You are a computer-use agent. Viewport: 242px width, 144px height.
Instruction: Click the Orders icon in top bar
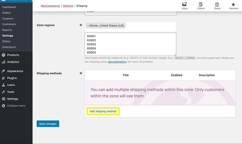tap(201, 5)
